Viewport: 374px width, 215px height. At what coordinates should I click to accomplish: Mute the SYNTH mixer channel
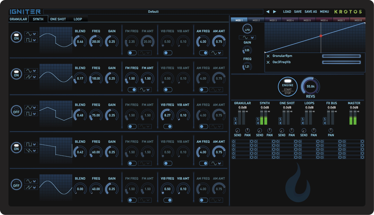pyautogui.click(x=258, y=123)
